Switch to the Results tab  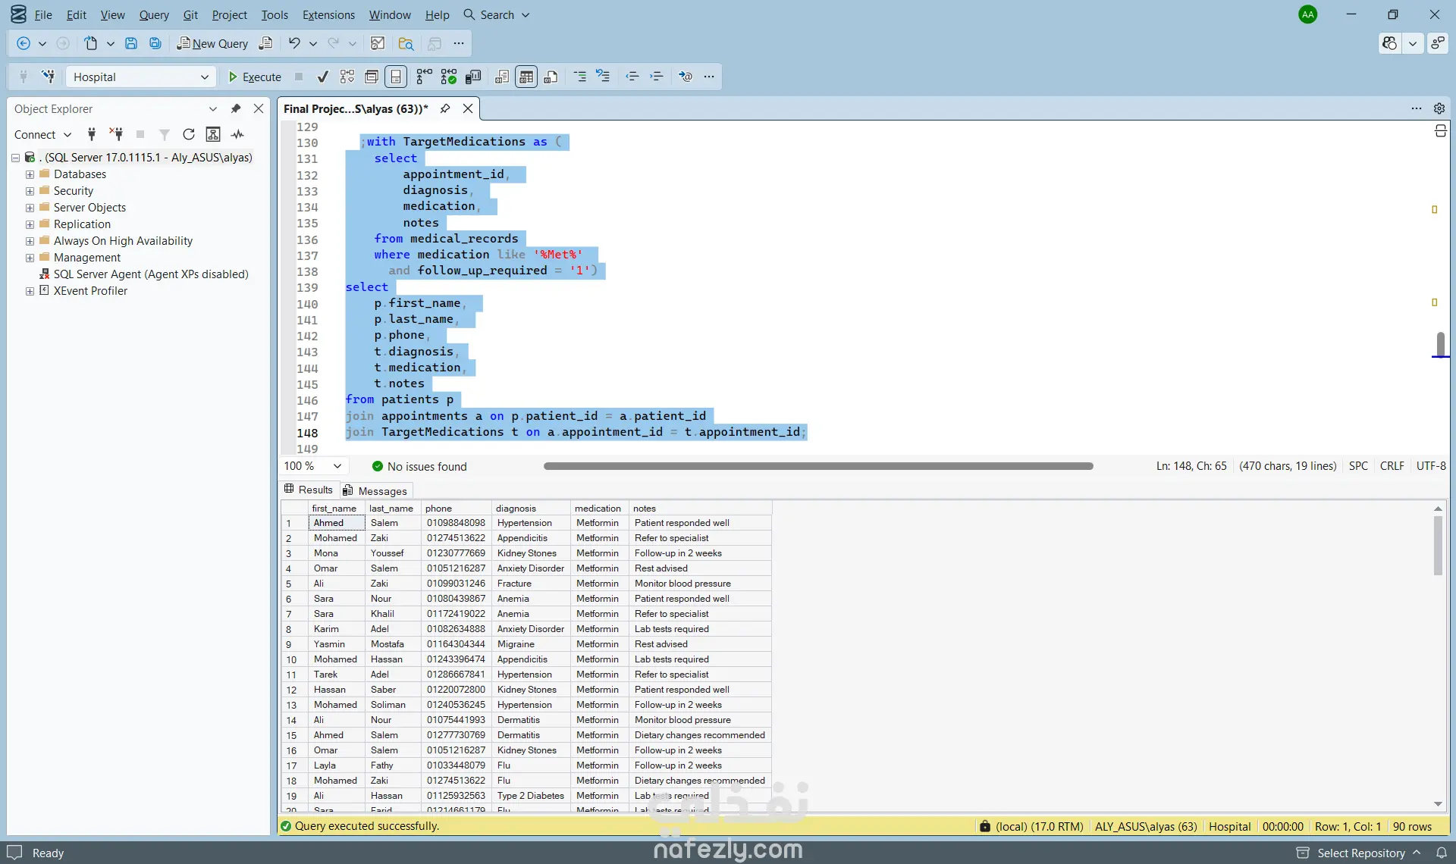309,490
